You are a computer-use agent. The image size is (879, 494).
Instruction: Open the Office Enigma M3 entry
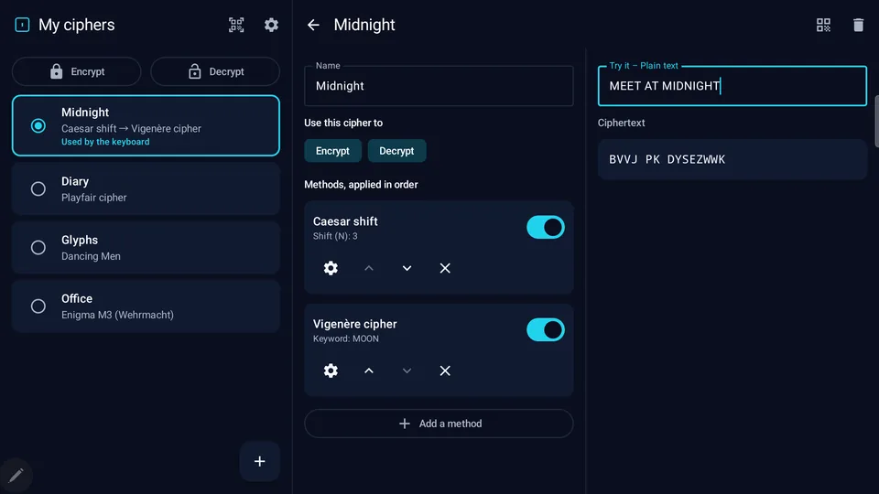(x=146, y=306)
